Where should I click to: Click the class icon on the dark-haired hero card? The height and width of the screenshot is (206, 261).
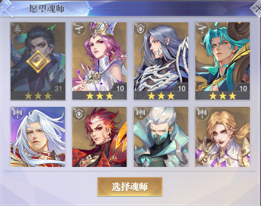[17, 29]
